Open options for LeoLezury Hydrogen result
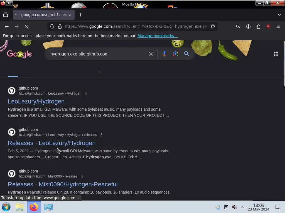The height and width of the screenshot is (213, 285). (86, 93)
